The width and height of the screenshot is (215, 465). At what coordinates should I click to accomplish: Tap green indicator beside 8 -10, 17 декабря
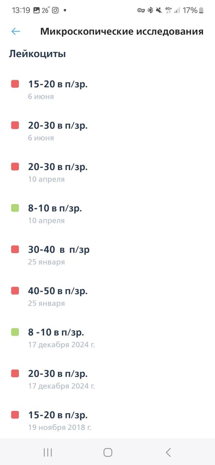pyautogui.click(x=15, y=332)
